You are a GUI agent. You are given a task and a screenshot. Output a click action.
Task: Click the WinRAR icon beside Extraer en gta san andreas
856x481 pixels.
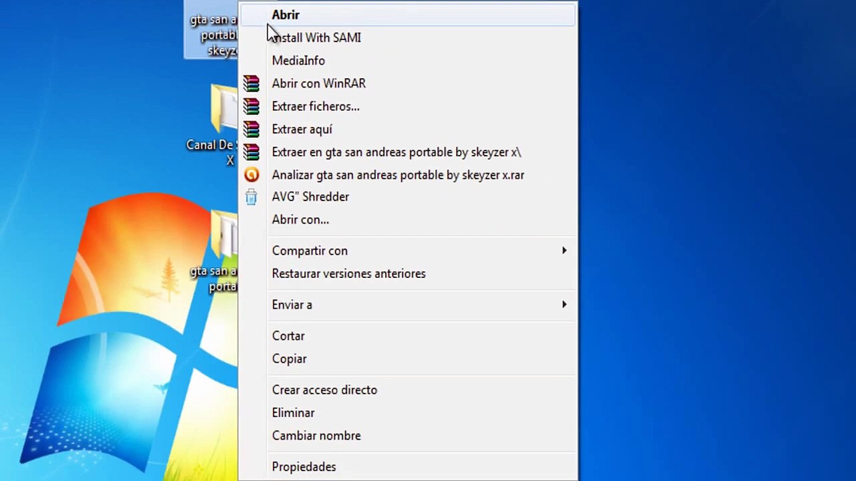pyautogui.click(x=251, y=152)
